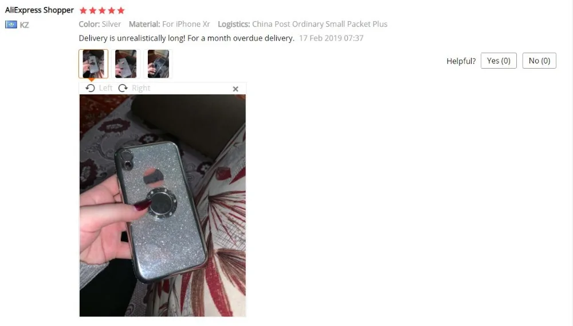Viewport: 573px width, 326px height.
Task: Click the rotate right arrow icon
Action: 123,88
